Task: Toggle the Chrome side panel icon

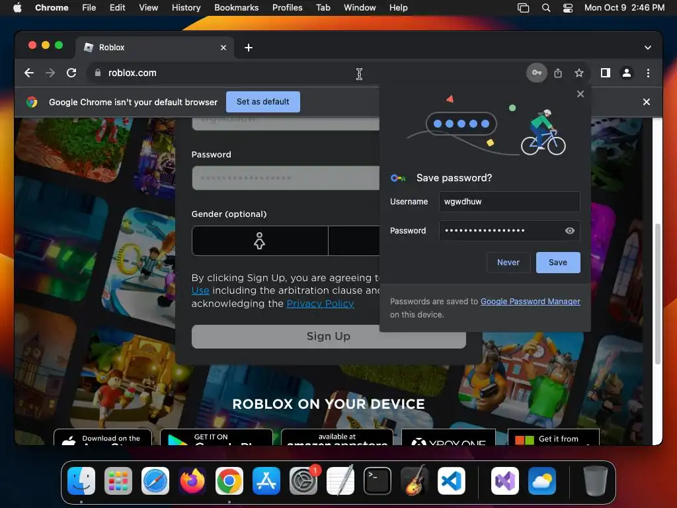Action: [606, 73]
